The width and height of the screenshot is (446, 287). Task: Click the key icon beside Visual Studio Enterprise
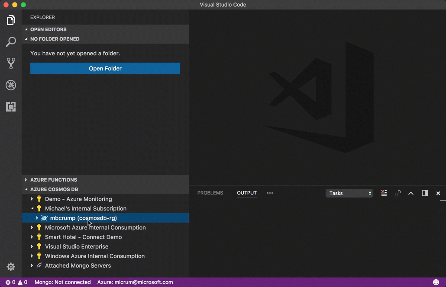[39, 246]
